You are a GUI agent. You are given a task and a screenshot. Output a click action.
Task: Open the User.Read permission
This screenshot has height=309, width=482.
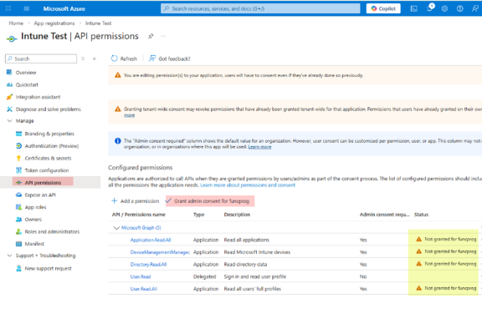pyautogui.click(x=141, y=276)
